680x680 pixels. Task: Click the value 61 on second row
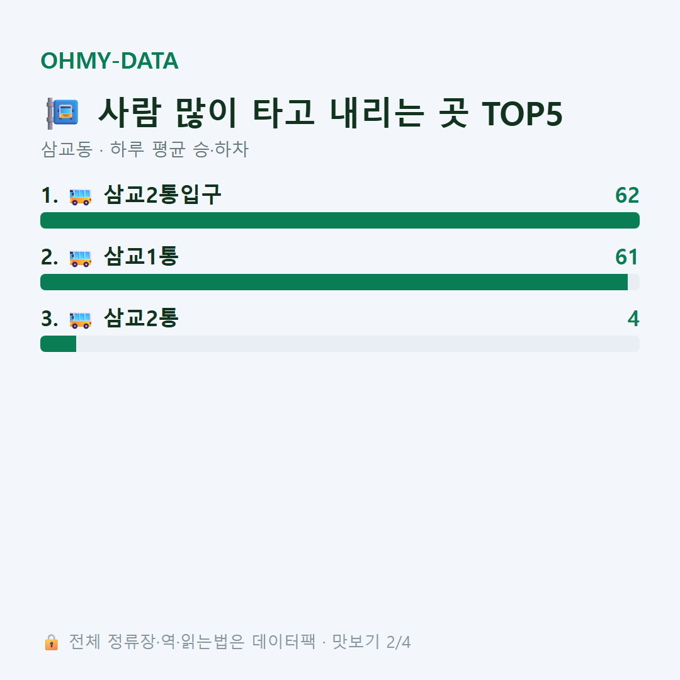tap(626, 257)
